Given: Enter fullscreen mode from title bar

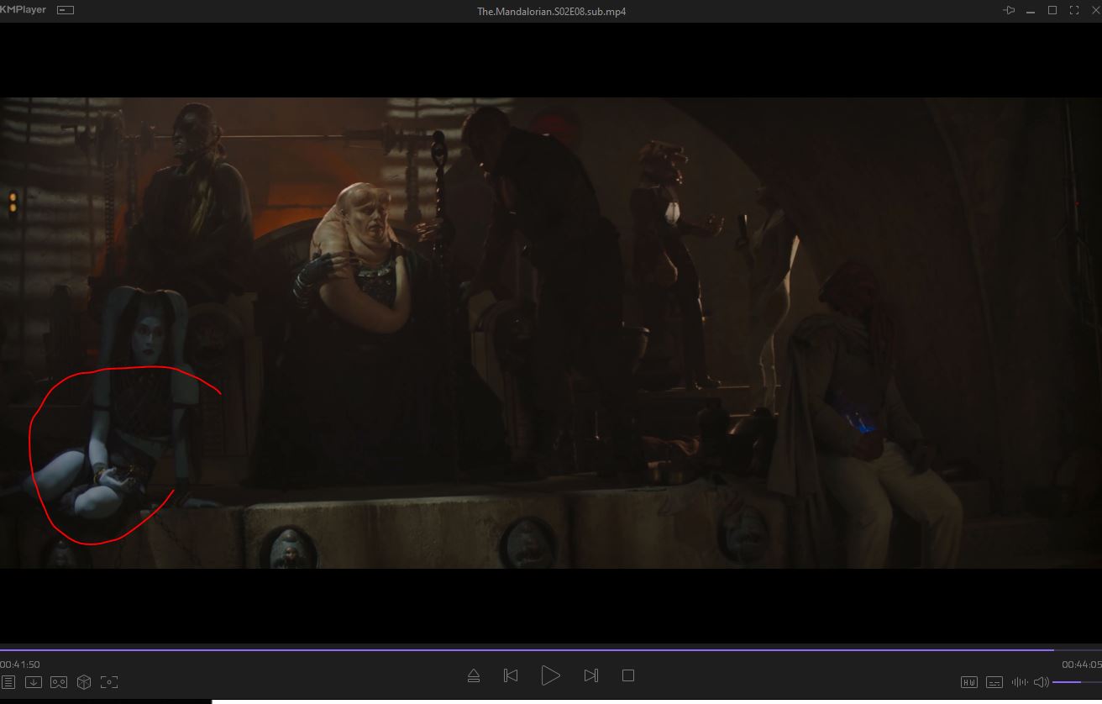Looking at the screenshot, I should pos(1074,11).
